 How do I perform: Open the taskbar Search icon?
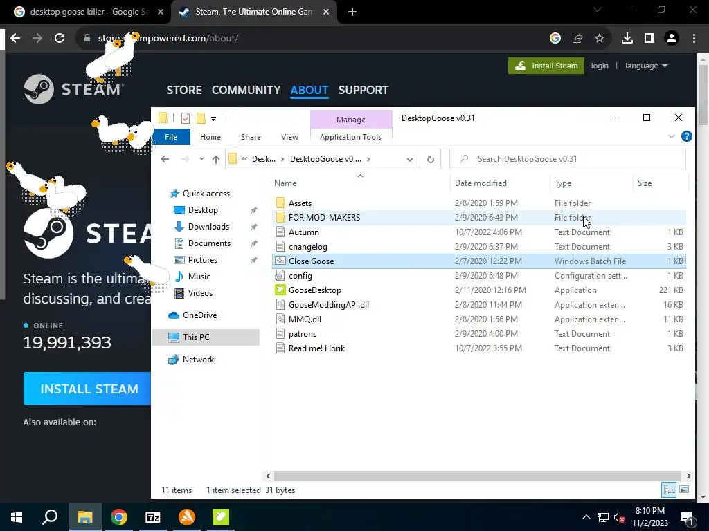50,517
